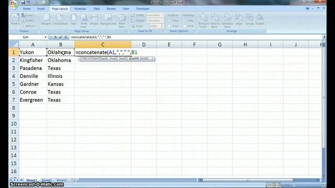Open Print Titles settings

click(x=122, y=20)
